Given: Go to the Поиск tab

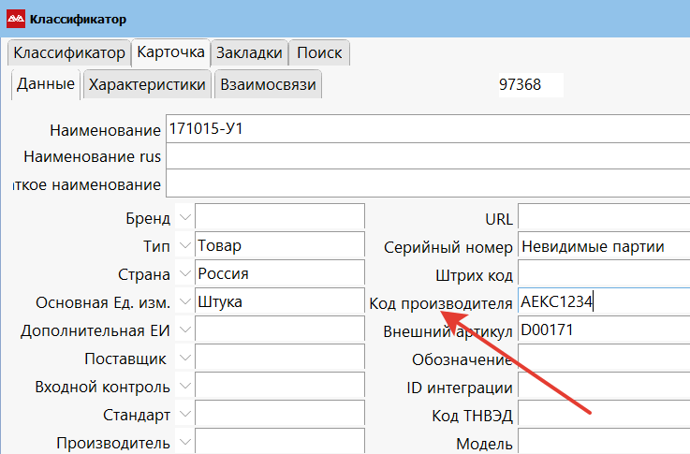Looking at the screenshot, I should pos(319,52).
